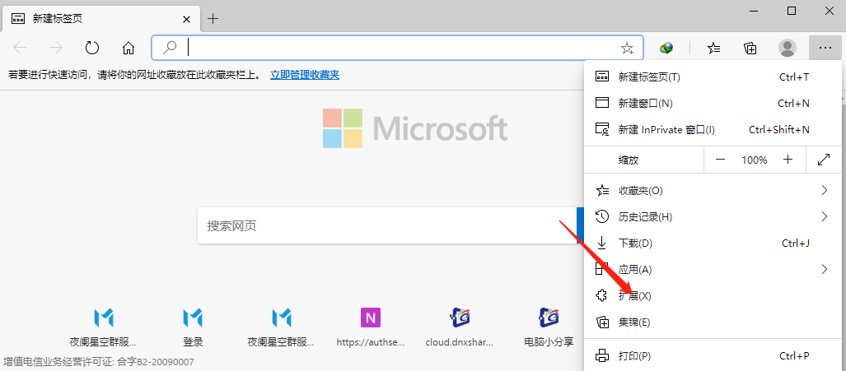Select 扩展(X) from the menu
Screen dimensions: 846x371
pos(635,295)
